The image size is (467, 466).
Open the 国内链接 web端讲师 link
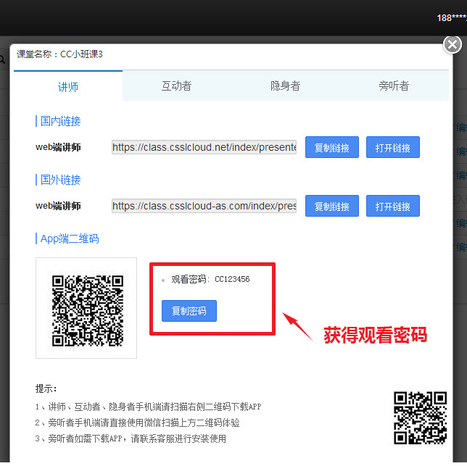click(x=392, y=148)
